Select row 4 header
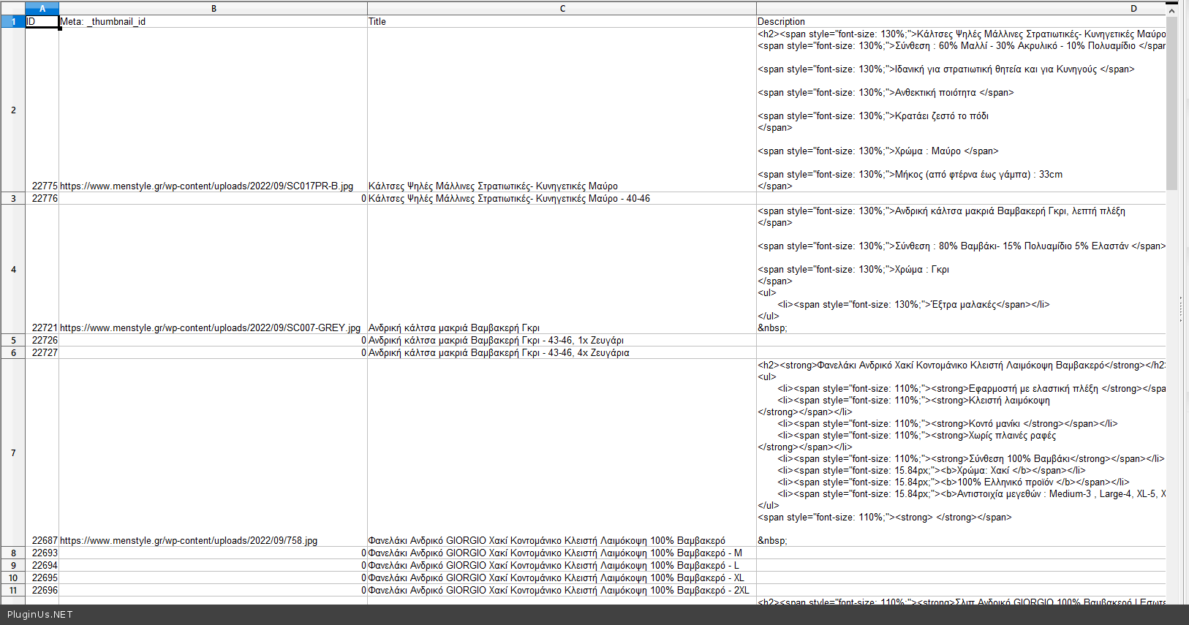The image size is (1189, 625). click(x=13, y=270)
